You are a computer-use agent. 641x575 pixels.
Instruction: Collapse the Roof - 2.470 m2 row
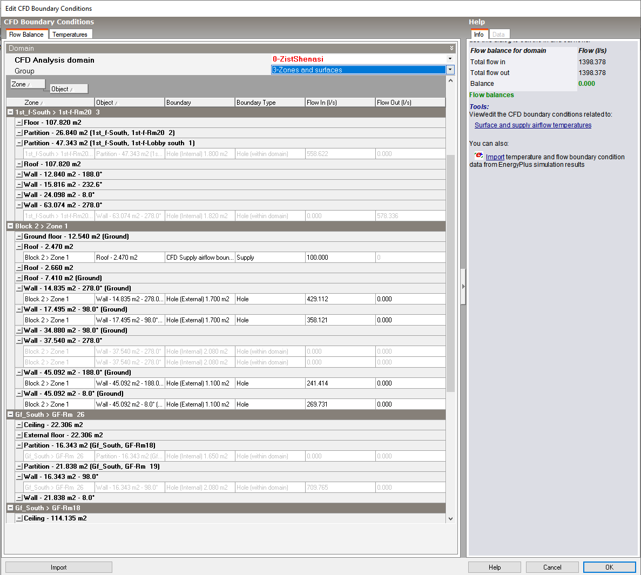[x=19, y=247]
